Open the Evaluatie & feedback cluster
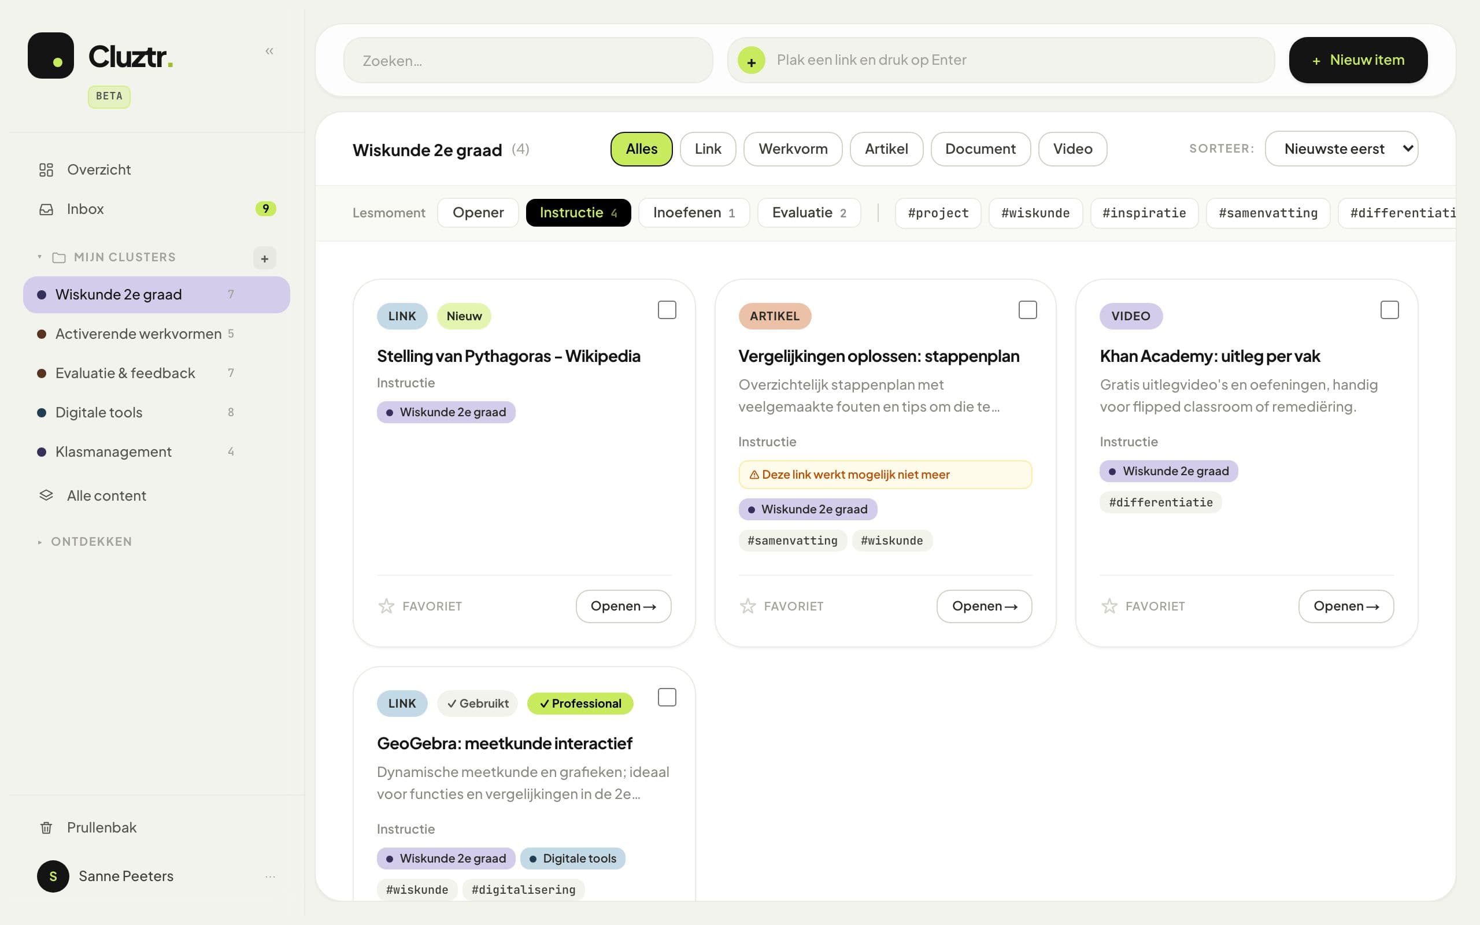This screenshot has height=925, width=1480. [156, 373]
